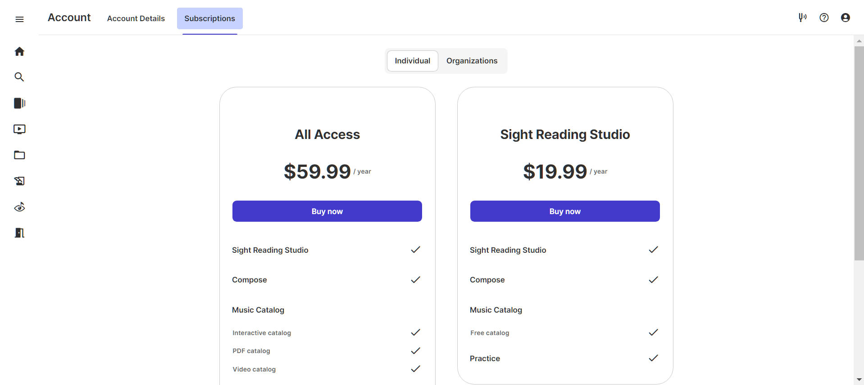The image size is (864, 385).
Task: Open the tuning fork tuner icon
Action: (802, 18)
